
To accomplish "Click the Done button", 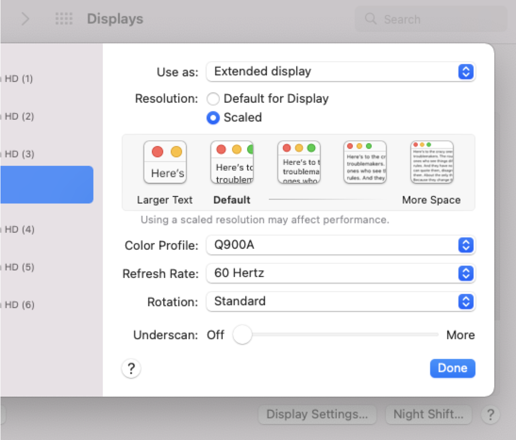I will 452,368.
